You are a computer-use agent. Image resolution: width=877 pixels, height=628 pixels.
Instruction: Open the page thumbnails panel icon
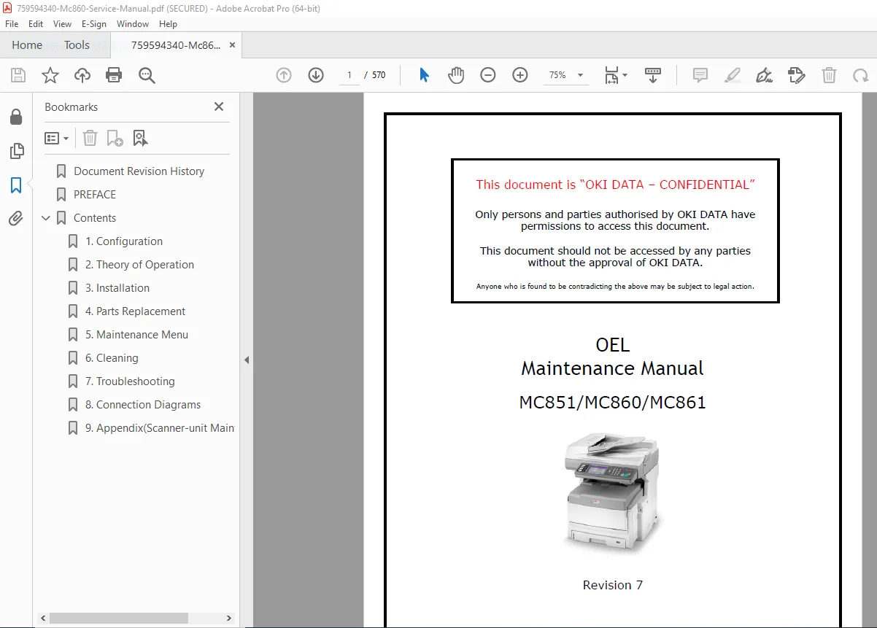pos(16,151)
